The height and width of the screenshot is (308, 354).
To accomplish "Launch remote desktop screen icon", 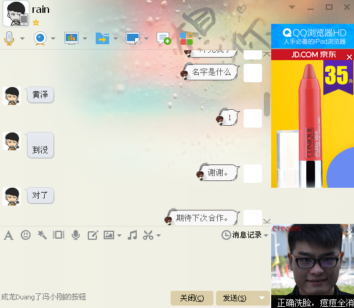I will 133,39.
